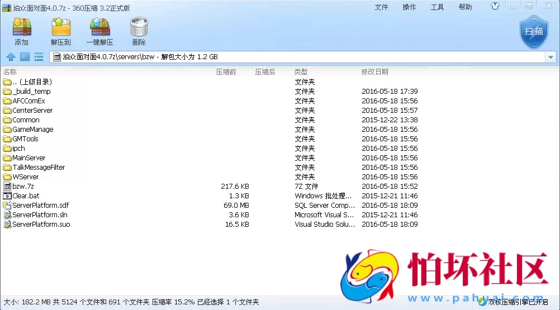Click the status bar size summary text
The image size is (560, 310).
(131, 302)
